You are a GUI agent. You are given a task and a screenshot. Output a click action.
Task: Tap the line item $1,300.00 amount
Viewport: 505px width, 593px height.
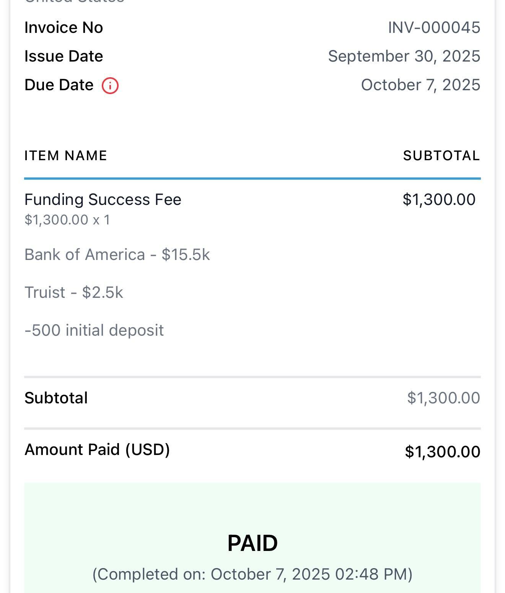click(439, 200)
